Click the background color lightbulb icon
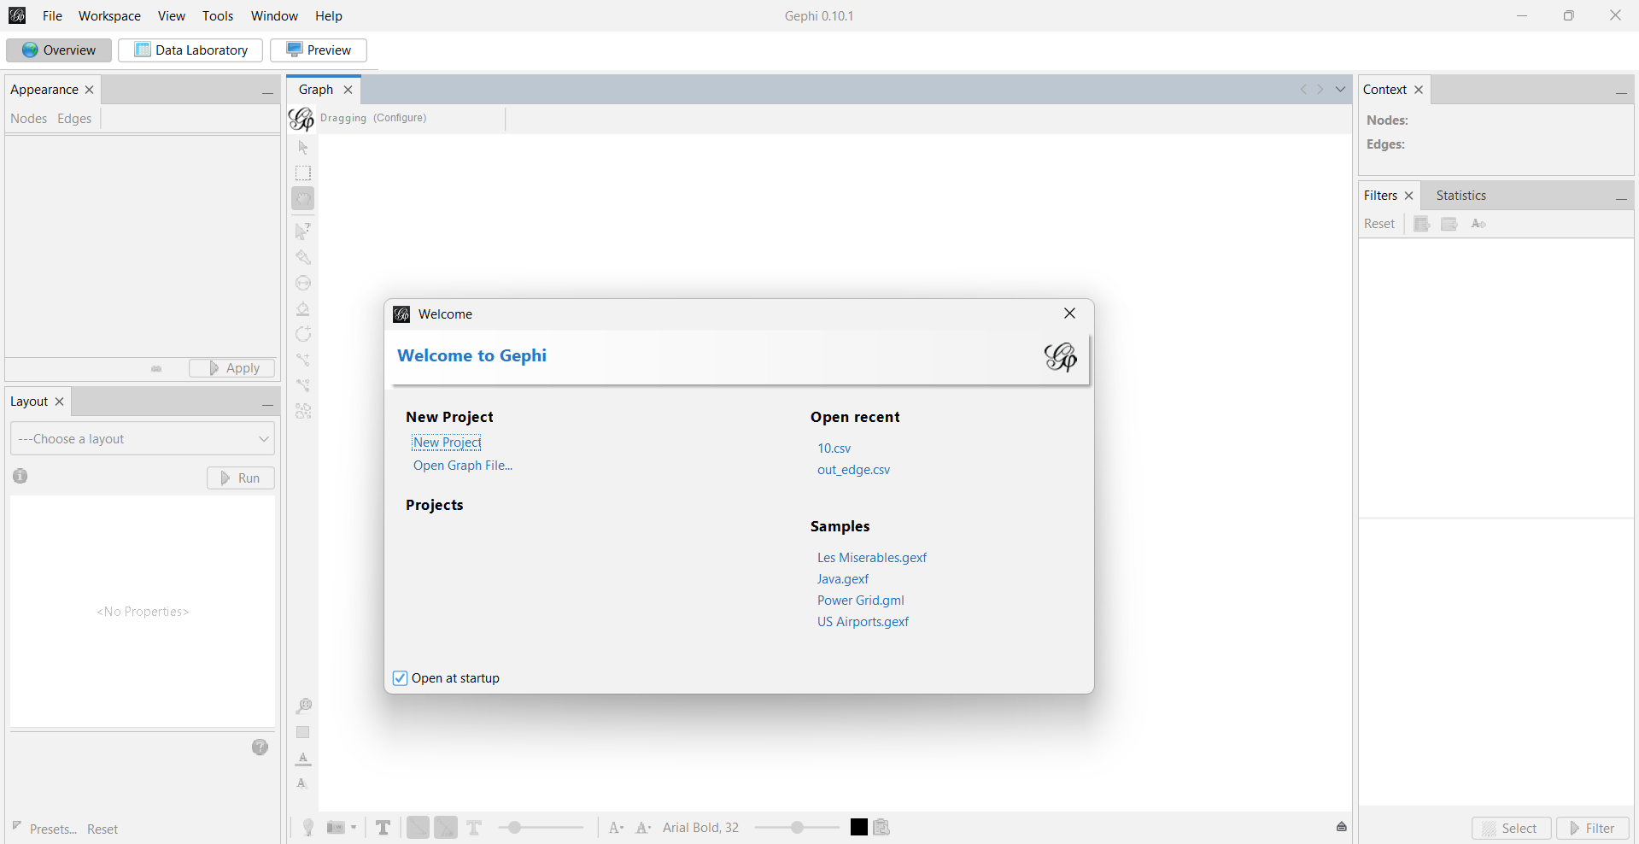This screenshot has width=1639, height=844. pos(308,827)
